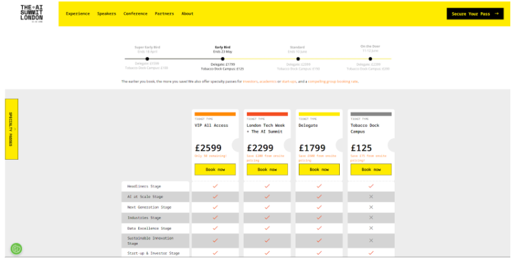
Task: Click VIP All Access checkmark in Data Excellence row
Action: coord(215,228)
